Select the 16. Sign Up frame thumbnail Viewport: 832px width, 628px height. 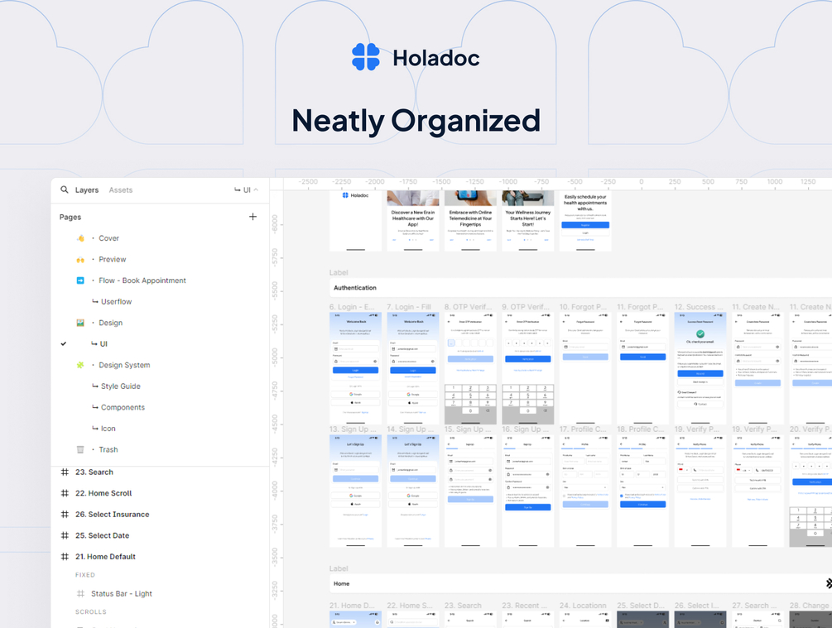click(x=528, y=491)
